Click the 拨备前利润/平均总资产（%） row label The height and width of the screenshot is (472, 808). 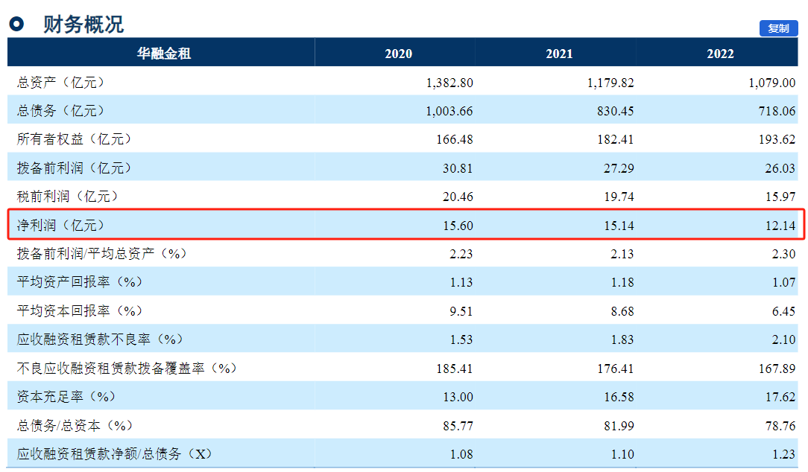(x=102, y=253)
